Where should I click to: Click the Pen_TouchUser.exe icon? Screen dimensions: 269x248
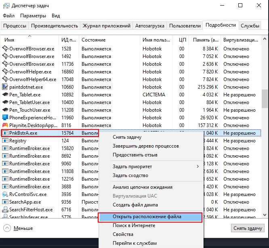(5, 110)
